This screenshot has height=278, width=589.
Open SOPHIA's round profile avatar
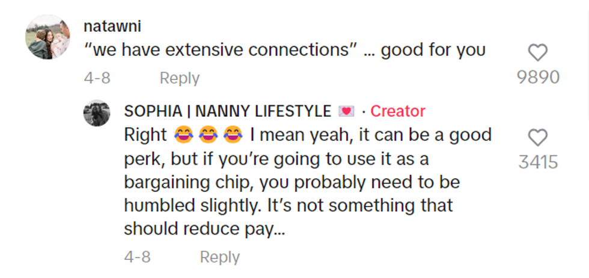(96, 113)
